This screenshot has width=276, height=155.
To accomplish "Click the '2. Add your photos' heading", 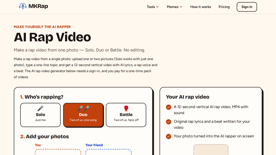I will coord(45,137).
